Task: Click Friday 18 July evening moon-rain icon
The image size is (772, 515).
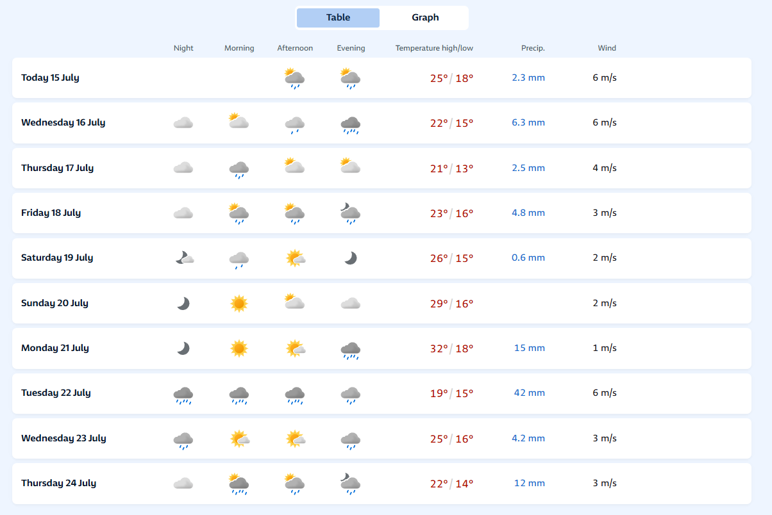Action: click(x=350, y=213)
